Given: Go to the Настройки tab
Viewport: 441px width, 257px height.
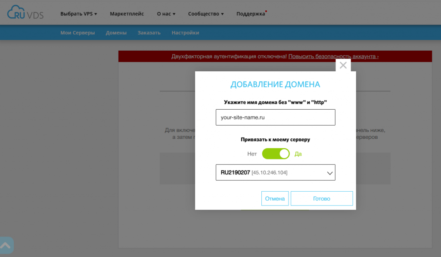Looking at the screenshot, I should (185, 33).
